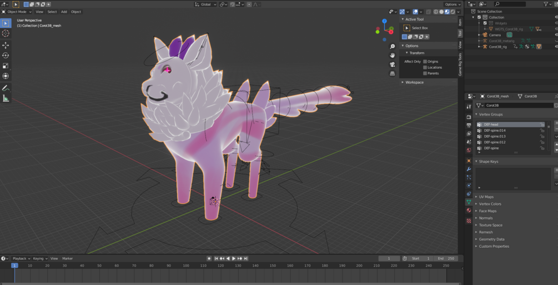Open the Select menu
Screen dimensions: 558x285
pyautogui.click(x=52, y=12)
